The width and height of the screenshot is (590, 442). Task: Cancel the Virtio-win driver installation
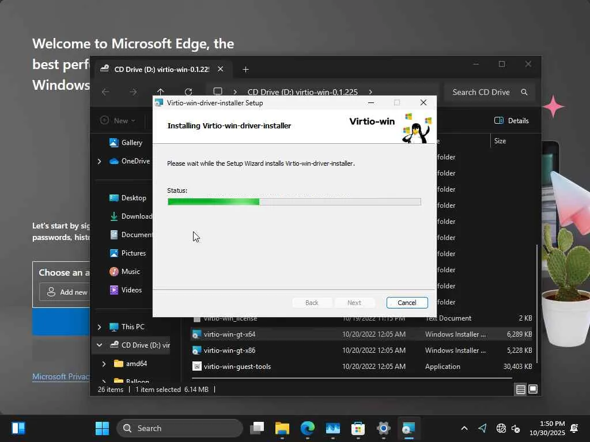(x=407, y=303)
